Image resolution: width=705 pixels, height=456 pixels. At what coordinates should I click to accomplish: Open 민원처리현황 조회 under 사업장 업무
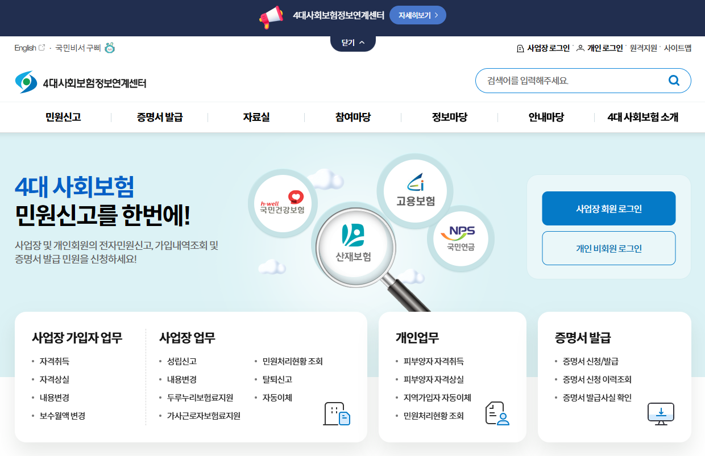click(293, 361)
